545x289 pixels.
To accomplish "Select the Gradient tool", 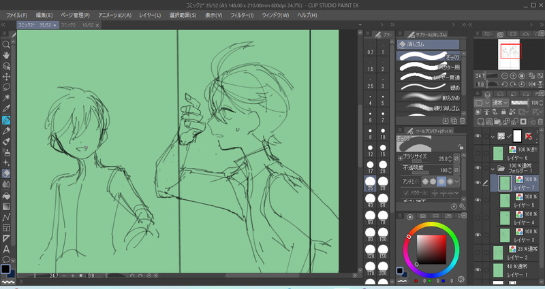I will click(6, 207).
